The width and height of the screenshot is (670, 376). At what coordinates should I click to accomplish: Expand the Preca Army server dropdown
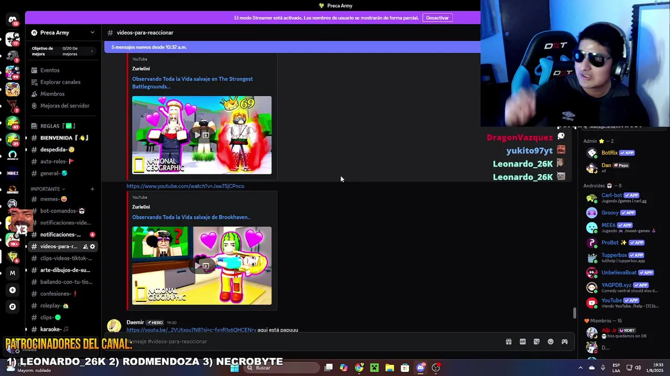(92, 32)
